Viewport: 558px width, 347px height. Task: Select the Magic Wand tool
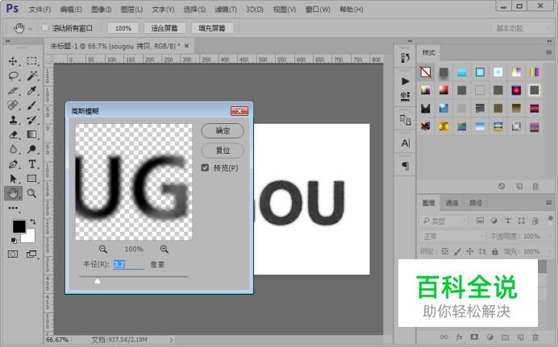pyautogui.click(x=32, y=76)
